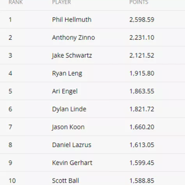Select the 1,660.20 points cell
The width and height of the screenshot is (185, 185).
(x=142, y=127)
